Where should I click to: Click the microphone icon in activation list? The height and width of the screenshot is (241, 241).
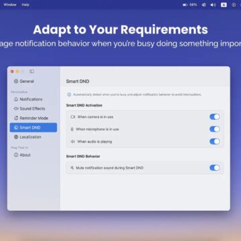tap(72, 129)
